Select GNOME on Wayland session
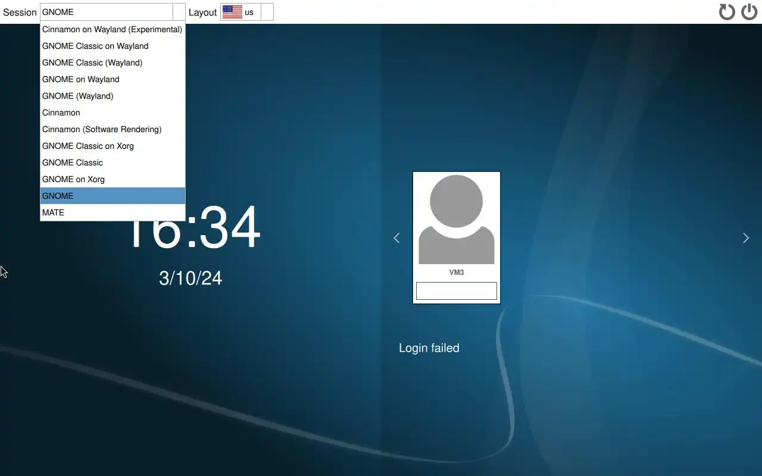 113,79
